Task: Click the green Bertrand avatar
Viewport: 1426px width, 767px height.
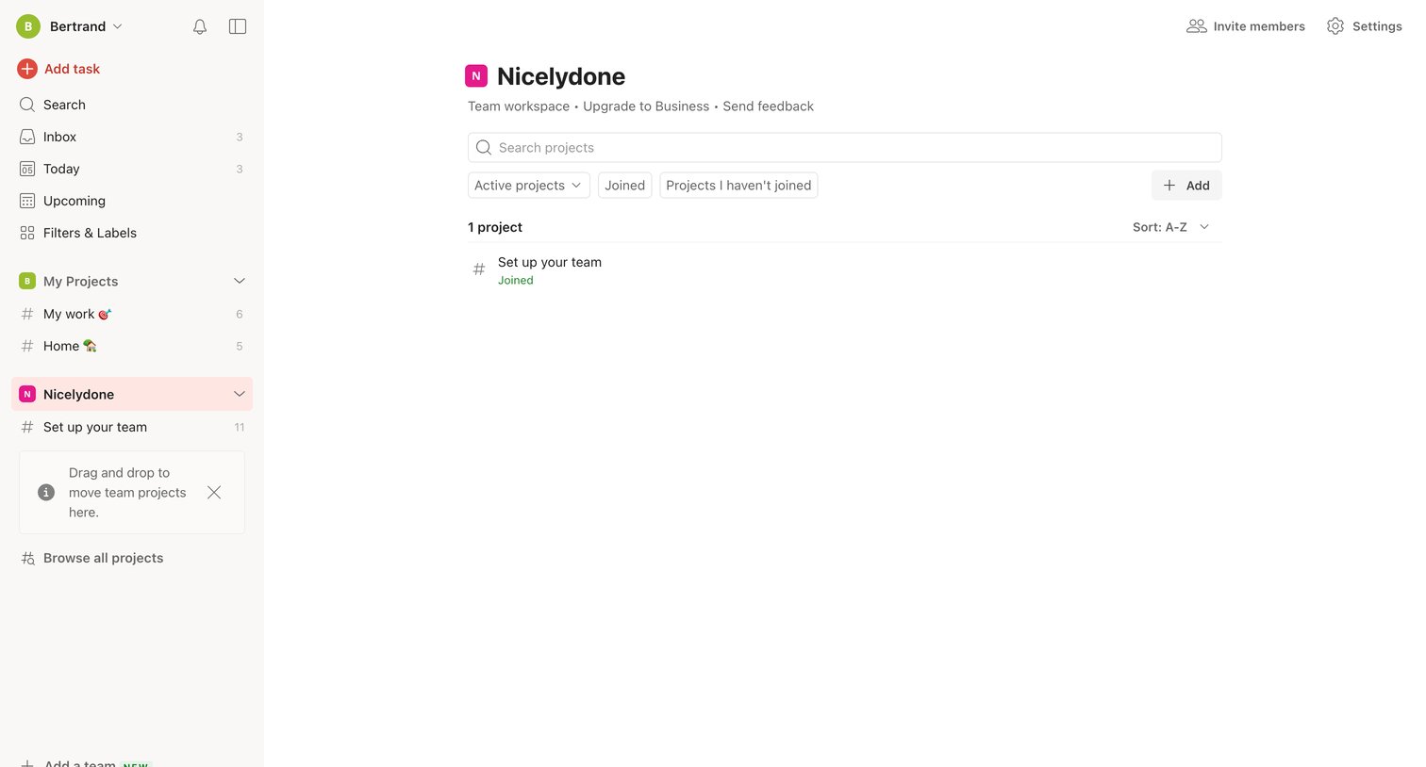Action: 28,26
